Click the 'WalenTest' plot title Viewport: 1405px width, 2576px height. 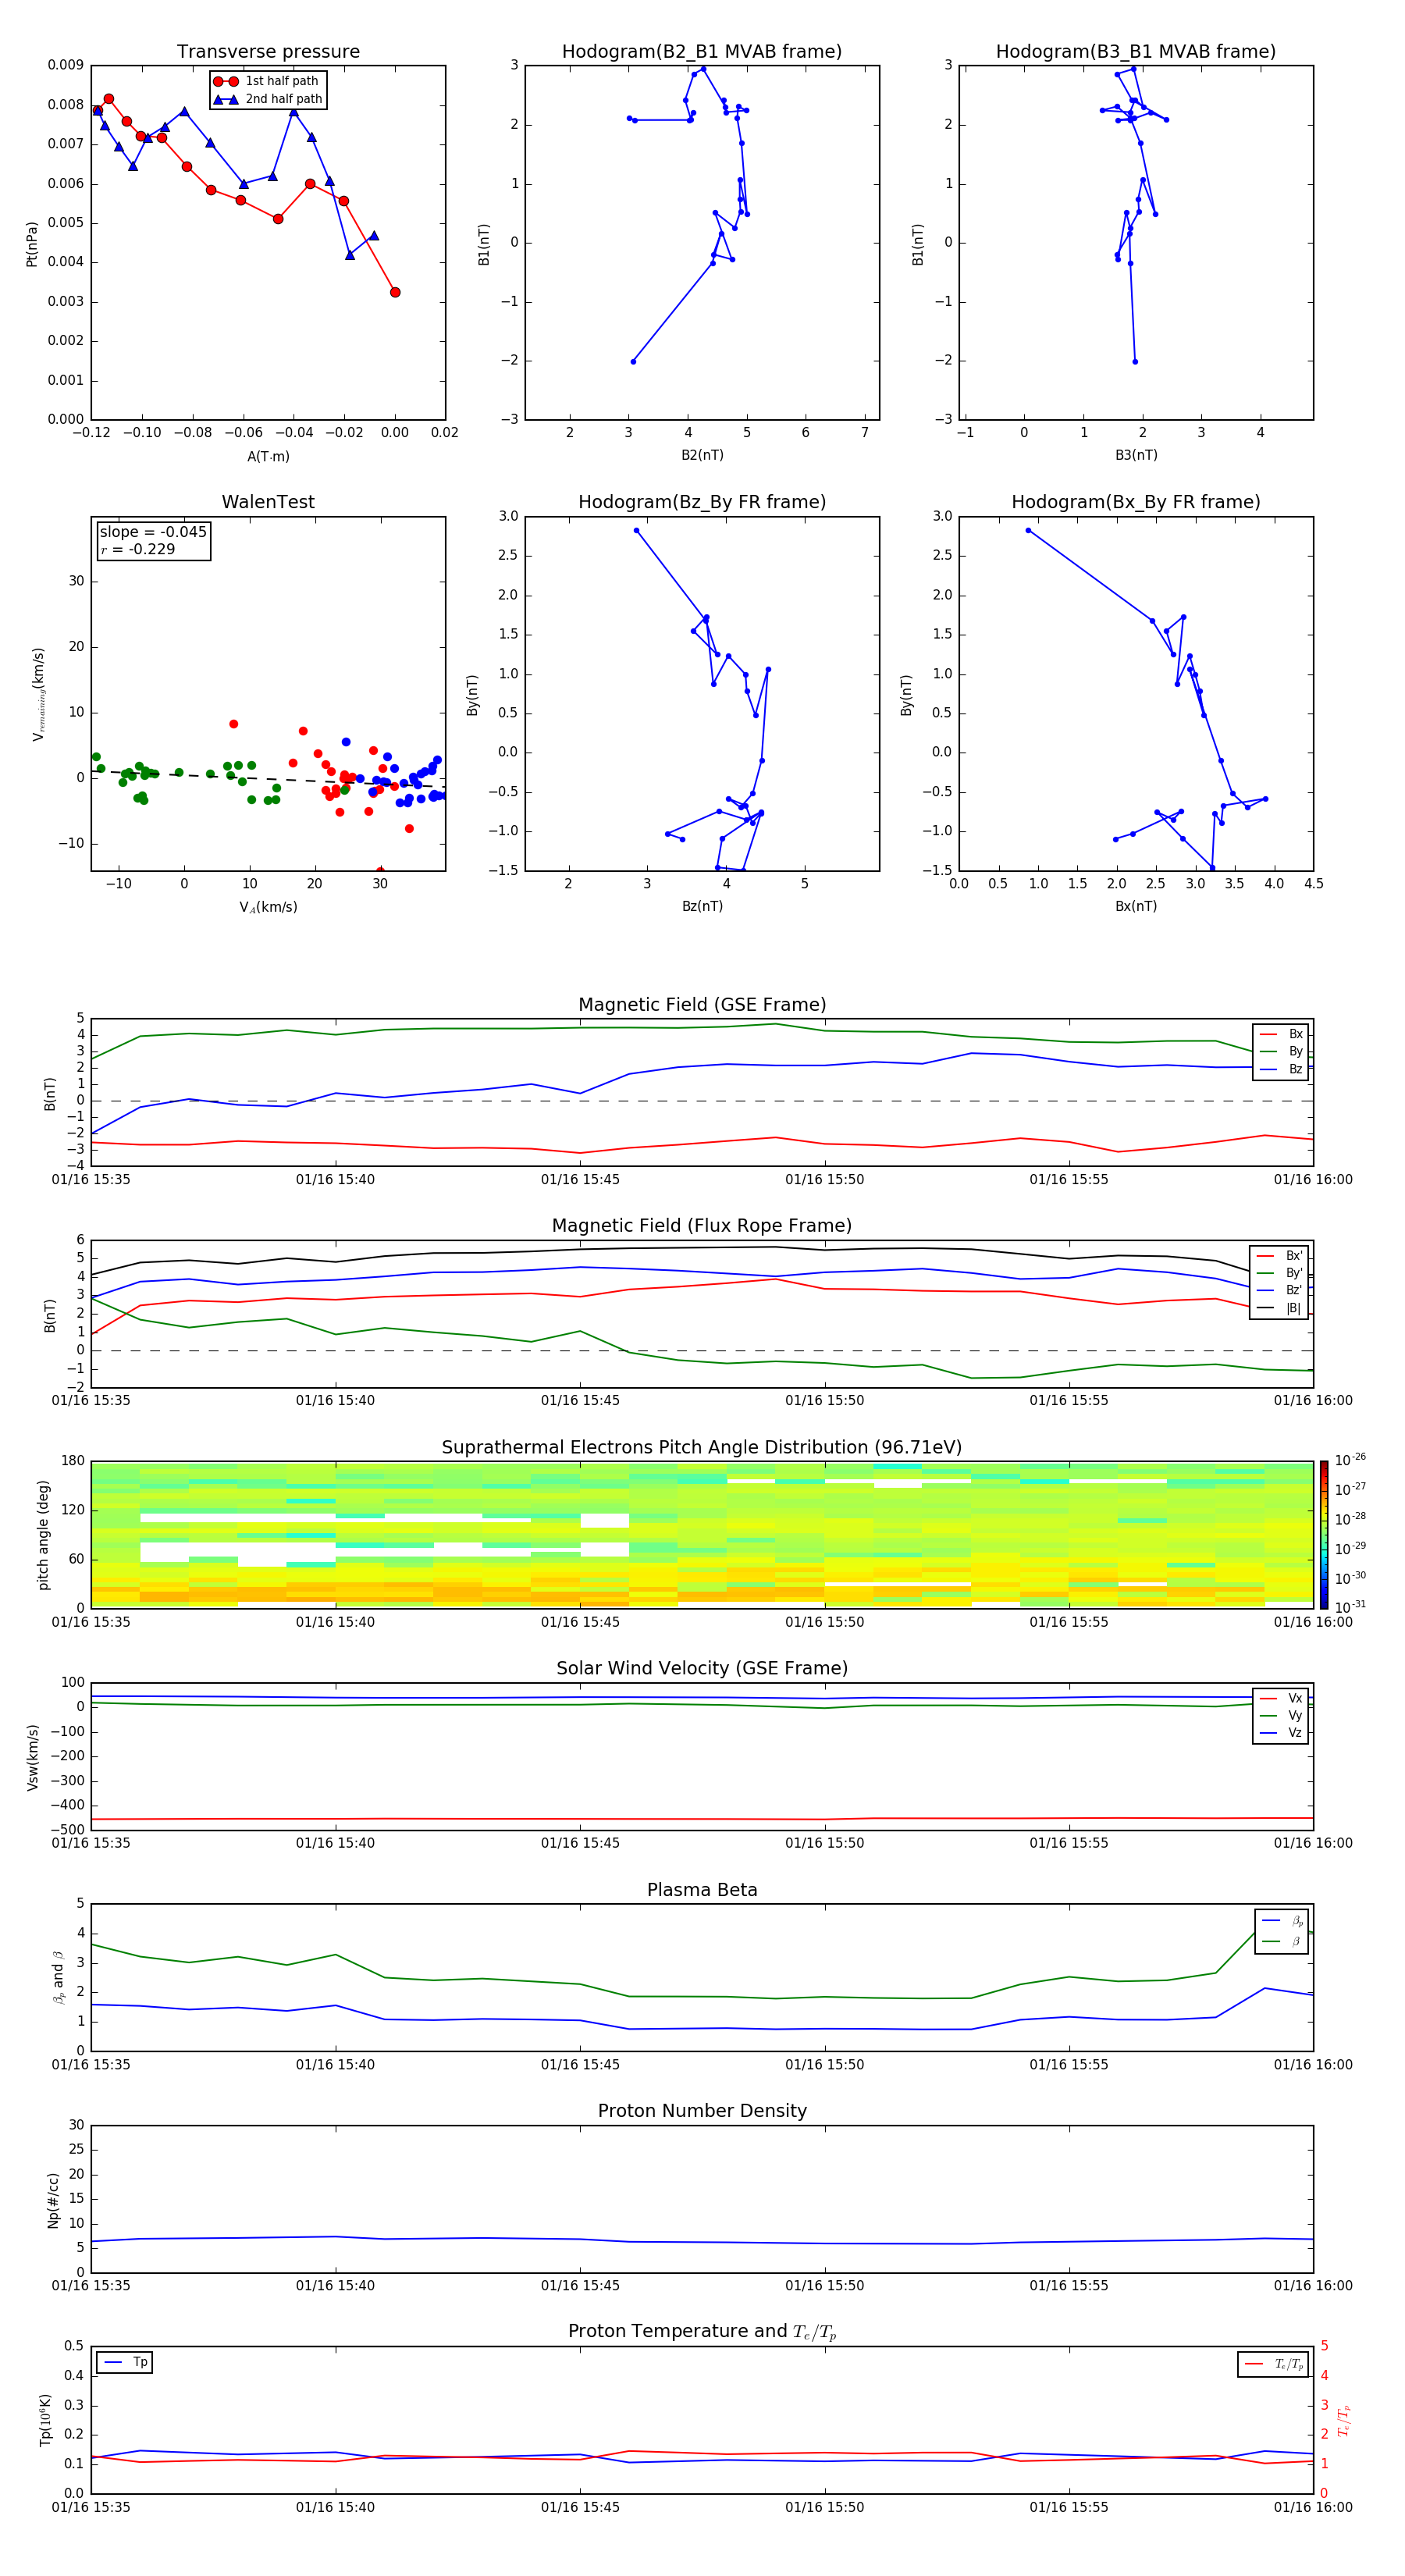pos(268,502)
